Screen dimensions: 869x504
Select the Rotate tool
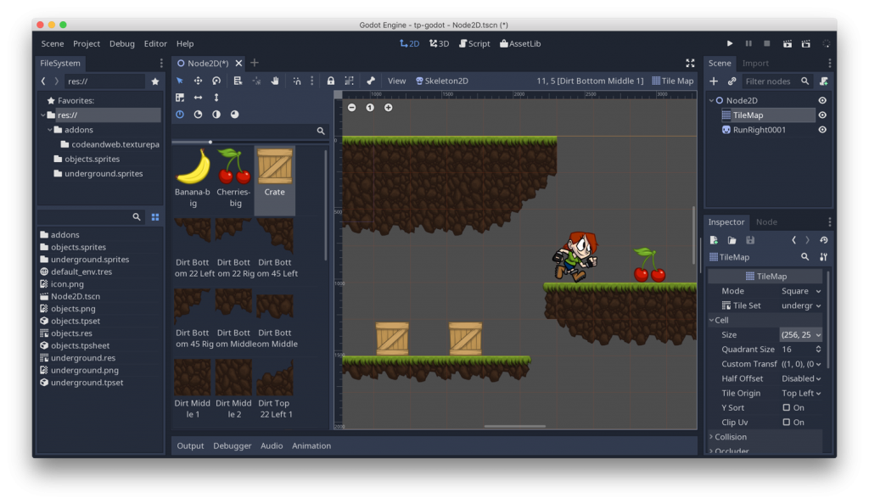point(217,81)
